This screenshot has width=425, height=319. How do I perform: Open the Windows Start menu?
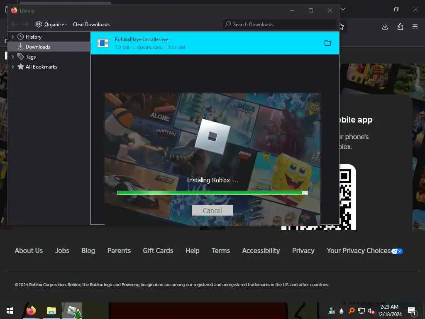pos(10,311)
